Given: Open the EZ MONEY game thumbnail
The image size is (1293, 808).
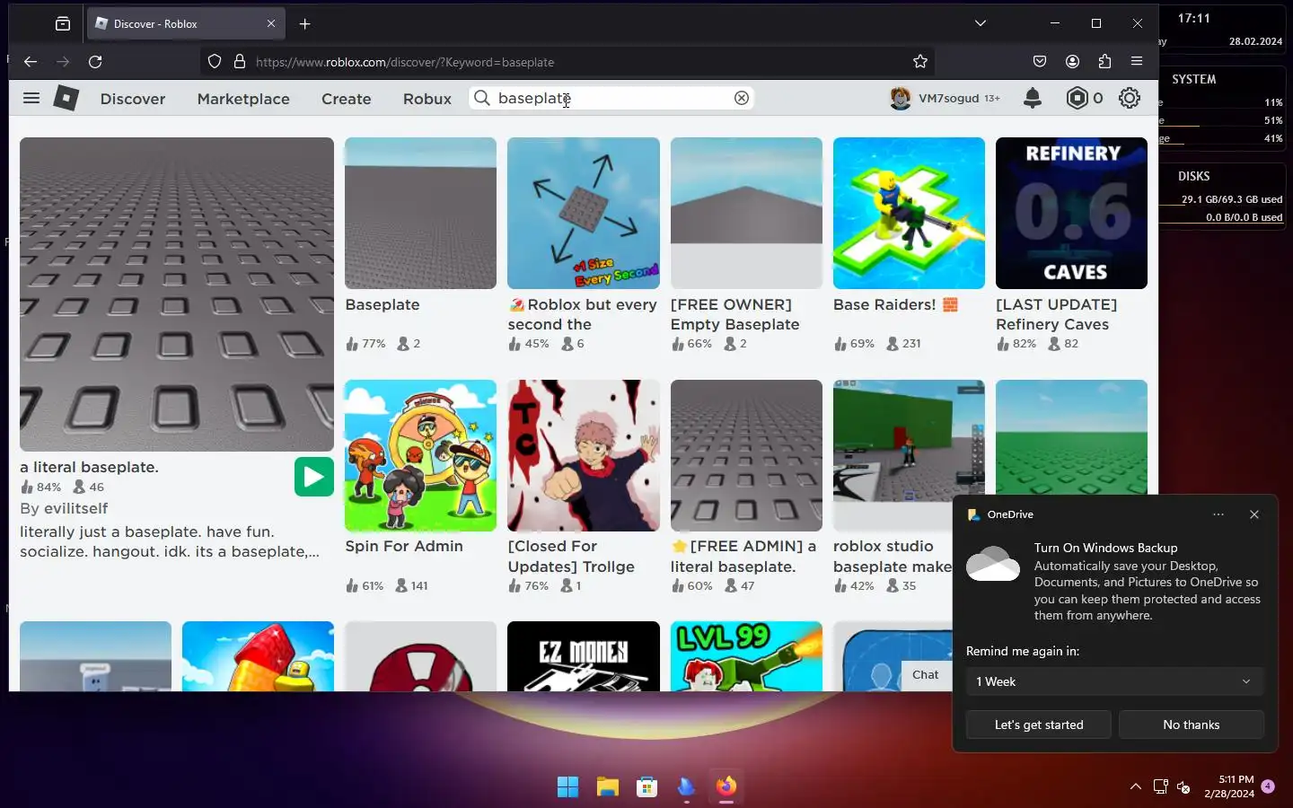Looking at the screenshot, I should tap(584, 656).
